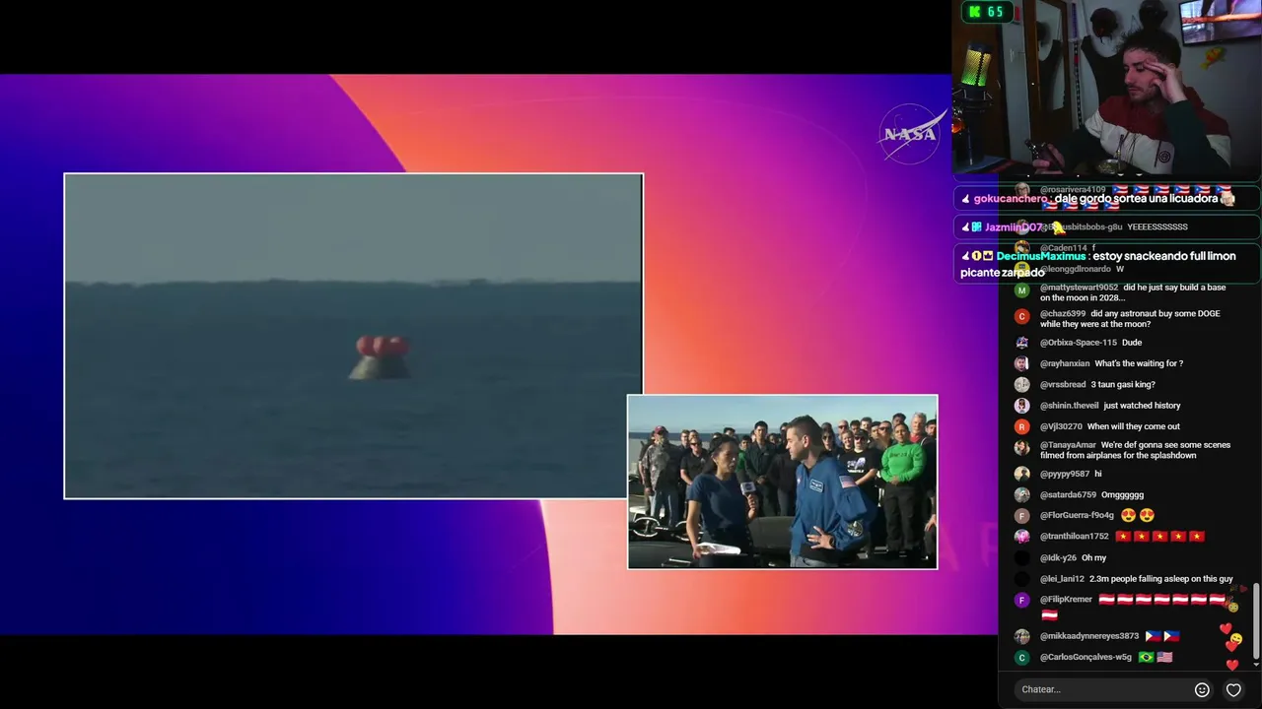Click the astronaut interview inset video
Image resolution: width=1262 pixels, height=709 pixels.
pyautogui.click(x=783, y=482)
